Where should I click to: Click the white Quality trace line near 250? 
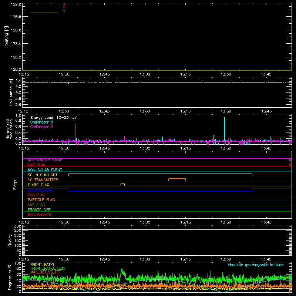(157, 229)
